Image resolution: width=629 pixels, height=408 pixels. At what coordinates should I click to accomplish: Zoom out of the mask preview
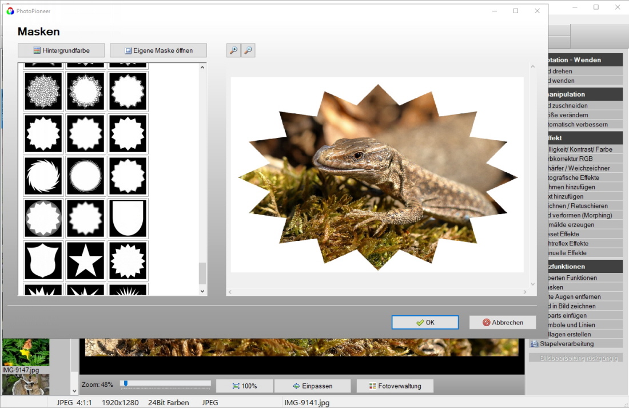click(x=248, y=50)
